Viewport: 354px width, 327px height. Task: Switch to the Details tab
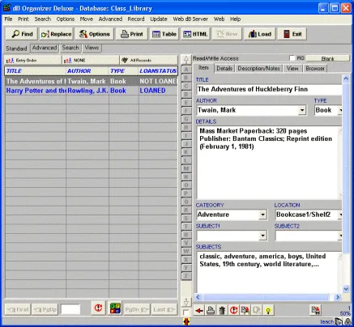tap(224, 69)
